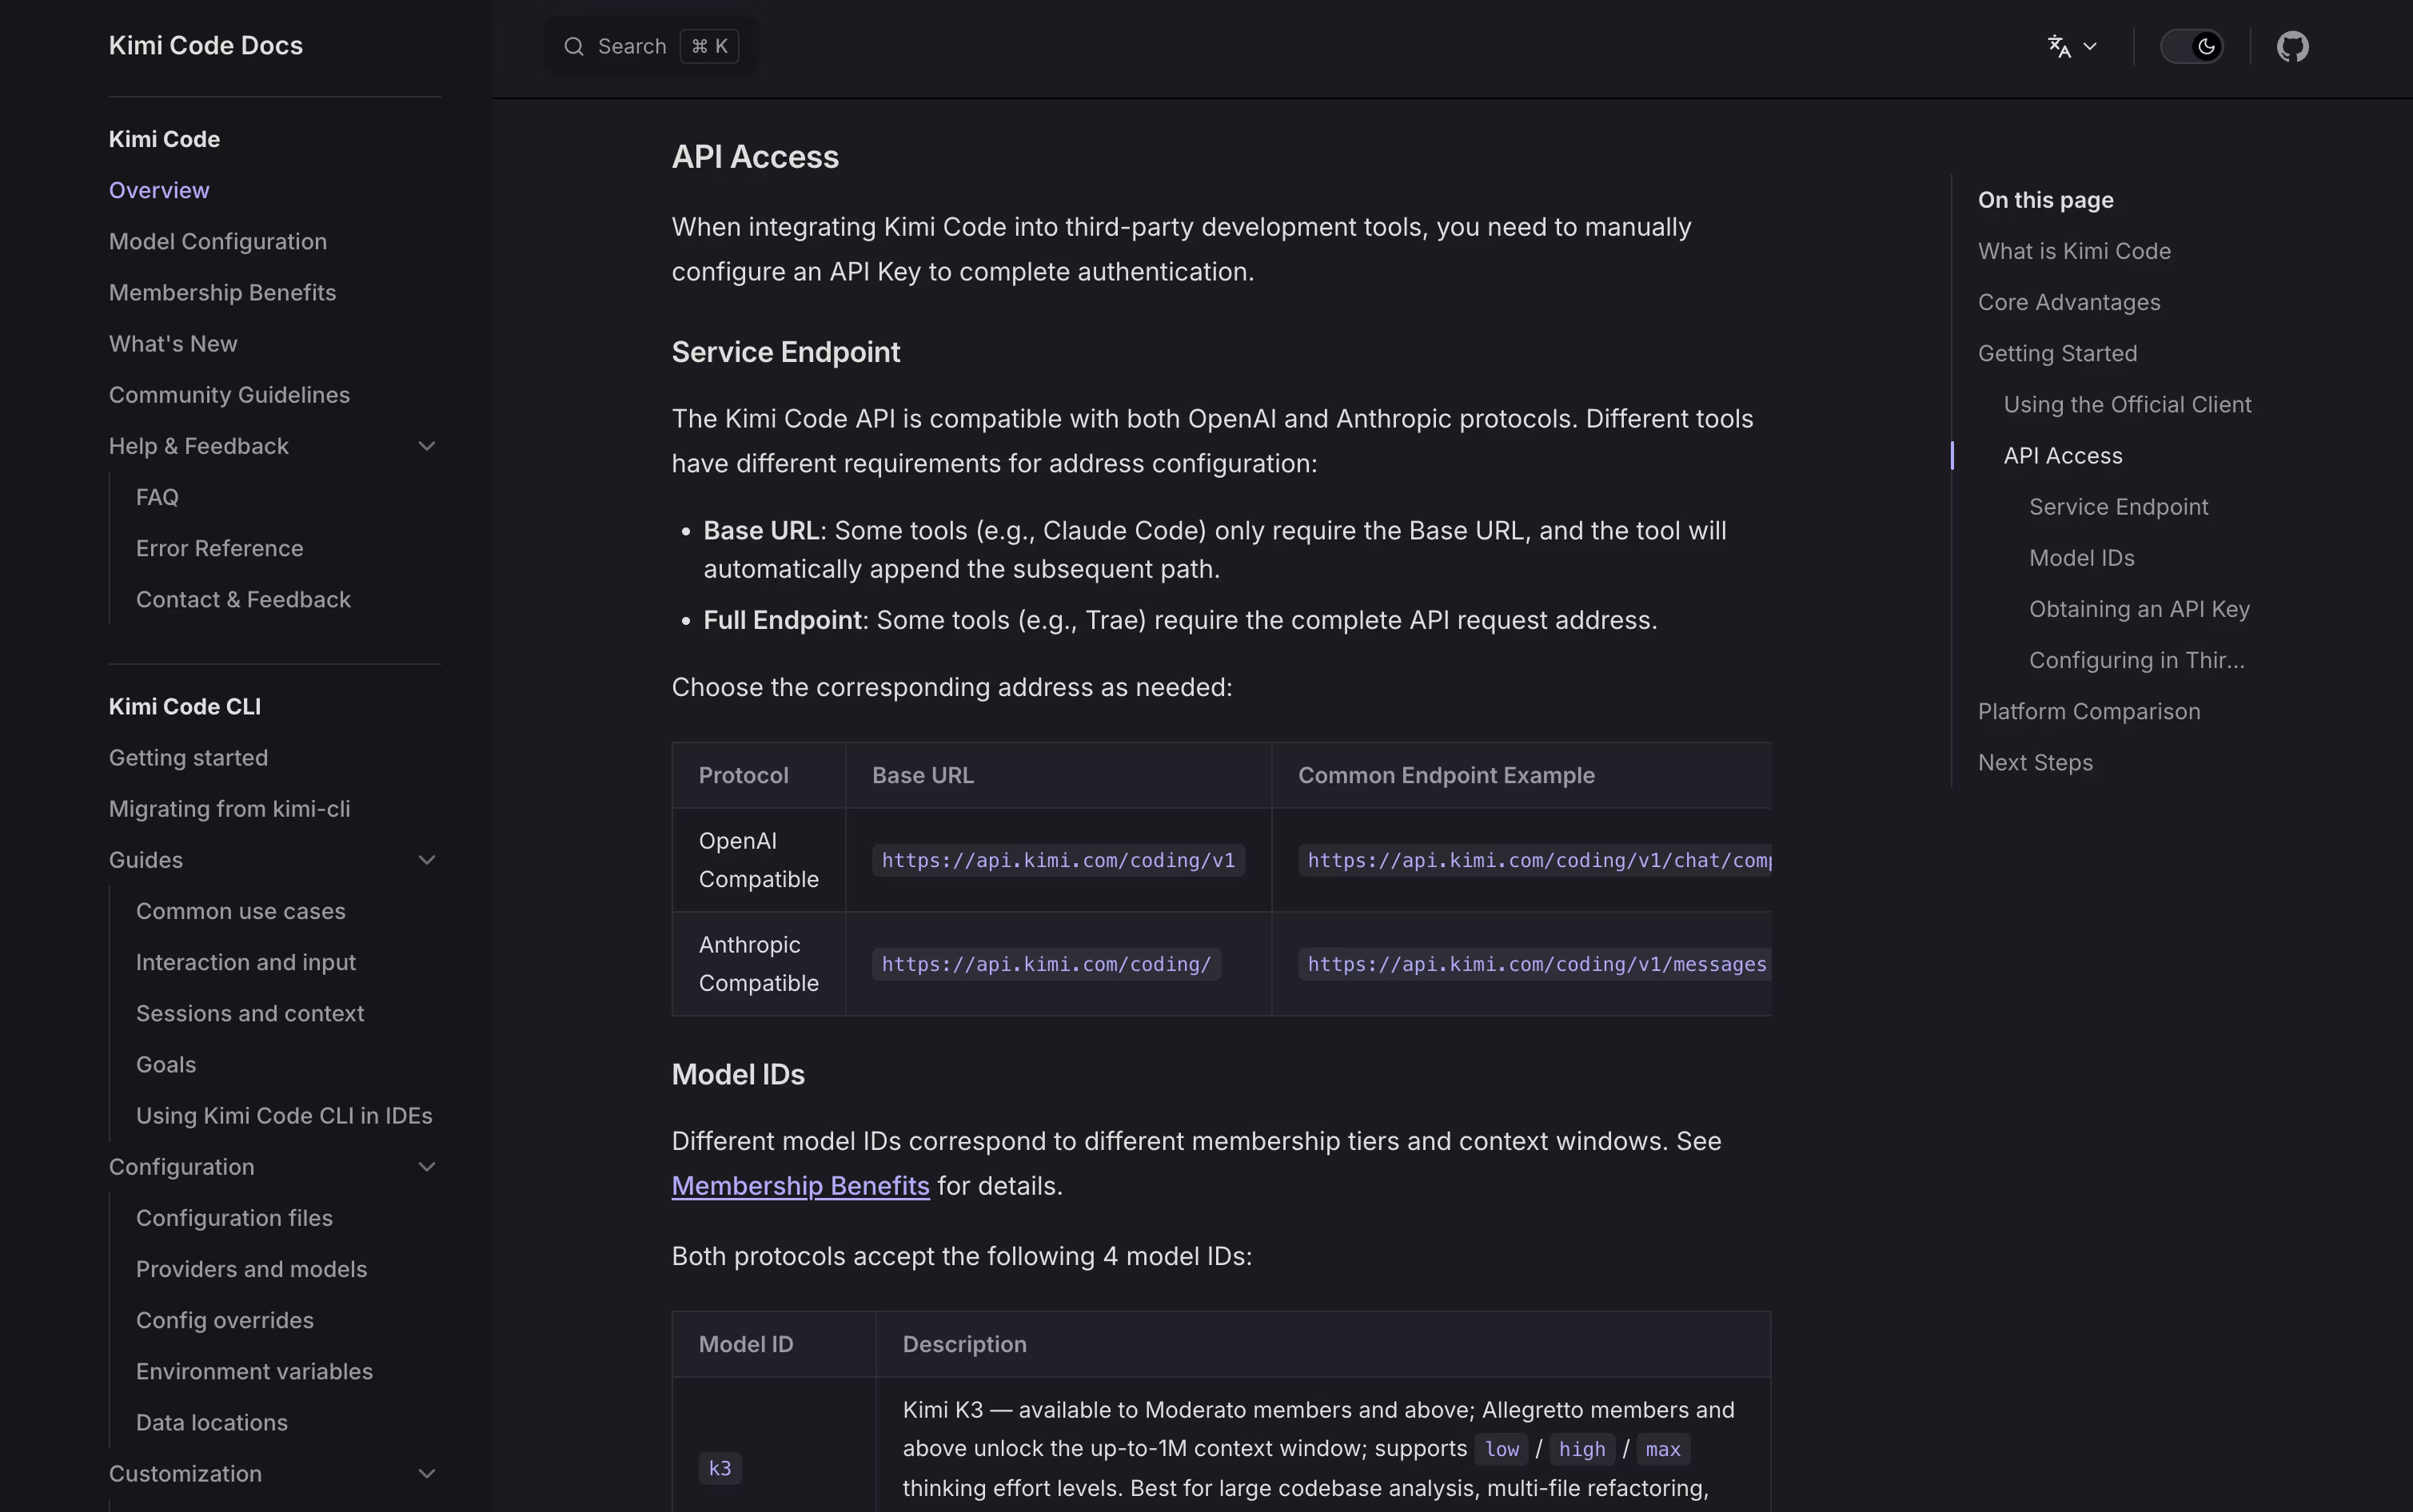Click the OpenAI Compatible table cell

pyautogui.click(x=758, y=860)
